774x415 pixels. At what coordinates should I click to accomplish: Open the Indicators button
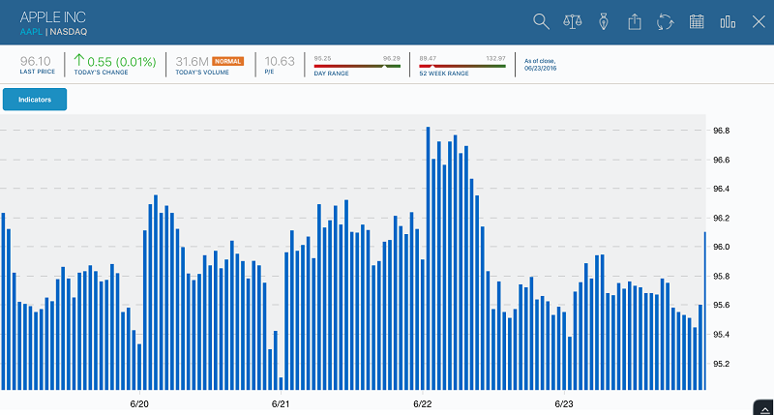point(35,100)
